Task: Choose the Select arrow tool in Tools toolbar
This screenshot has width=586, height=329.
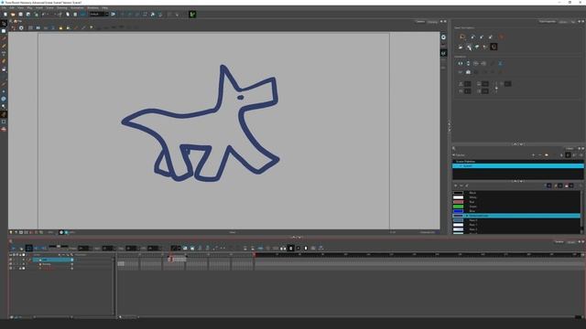Action: (x=4, y=24)
